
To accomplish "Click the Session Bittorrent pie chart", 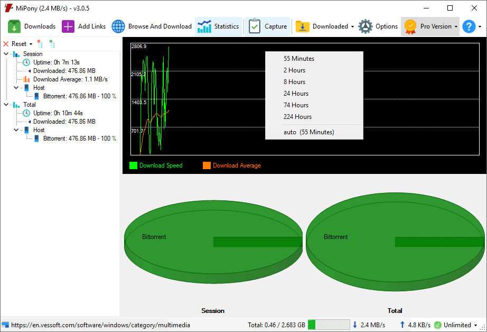I will point(213,242).
